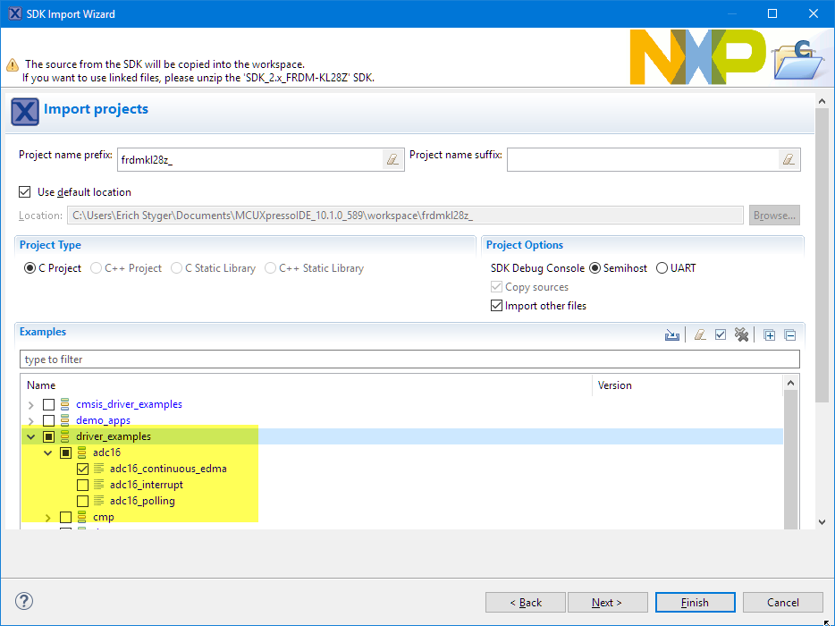Click the MCUXpresso X icon beside Import projects

point(24,112)
